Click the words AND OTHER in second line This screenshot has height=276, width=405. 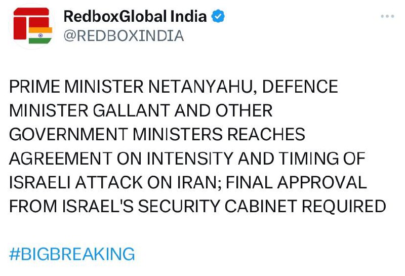(223, 110)
